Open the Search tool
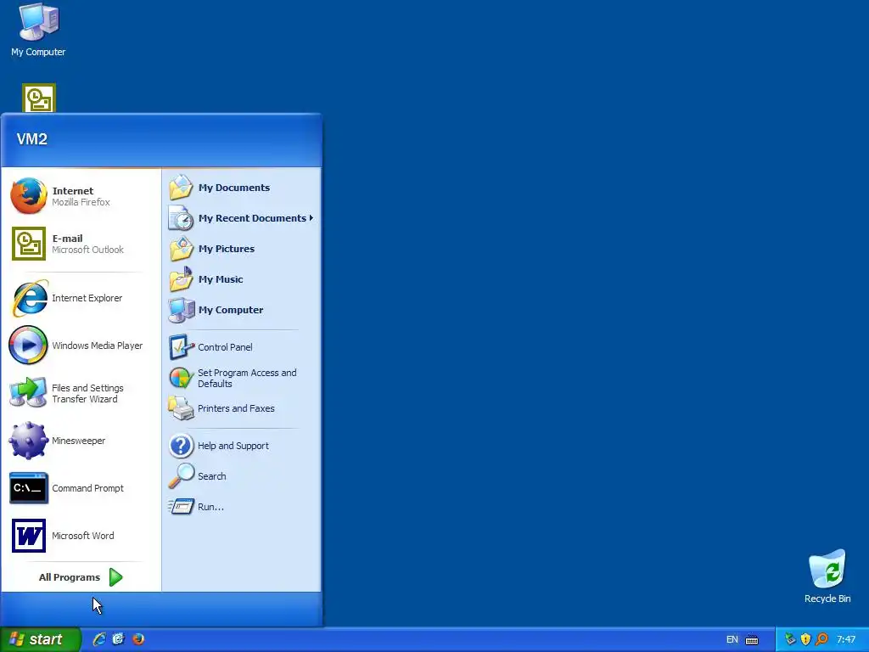The height and width of the screenshot is (652, 869). [241, 476]
